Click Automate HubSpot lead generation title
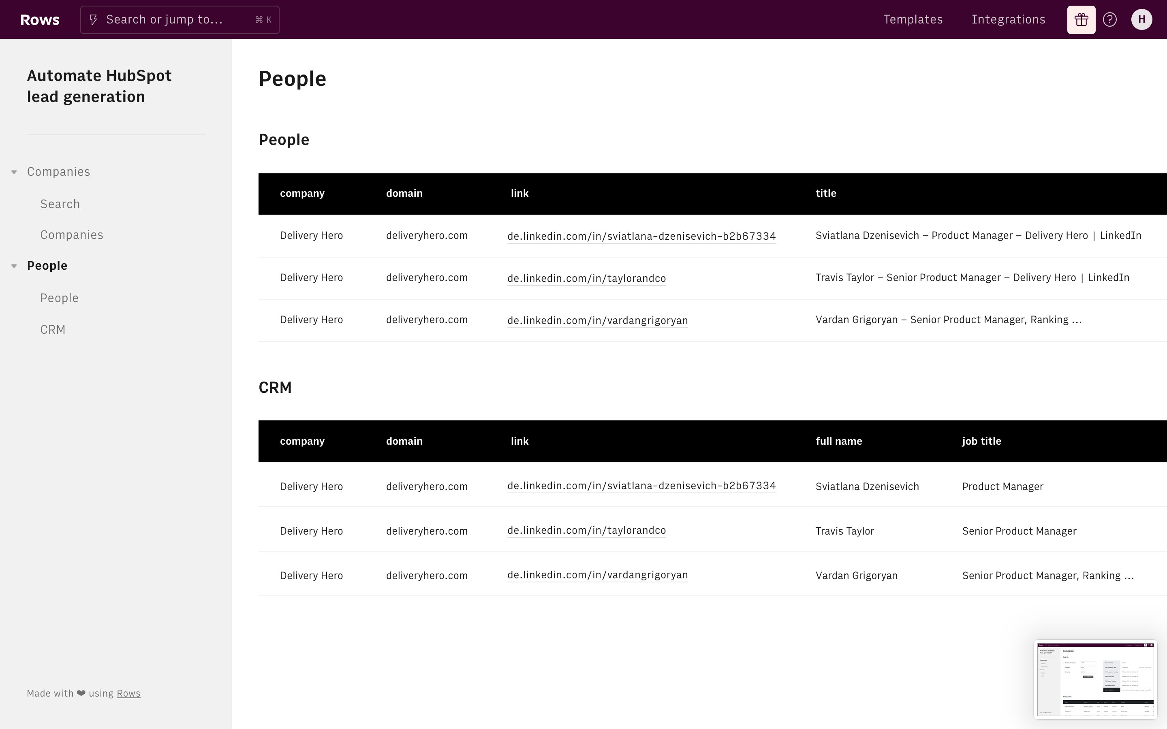This screenshot has height=729, width=1167. 99,86
